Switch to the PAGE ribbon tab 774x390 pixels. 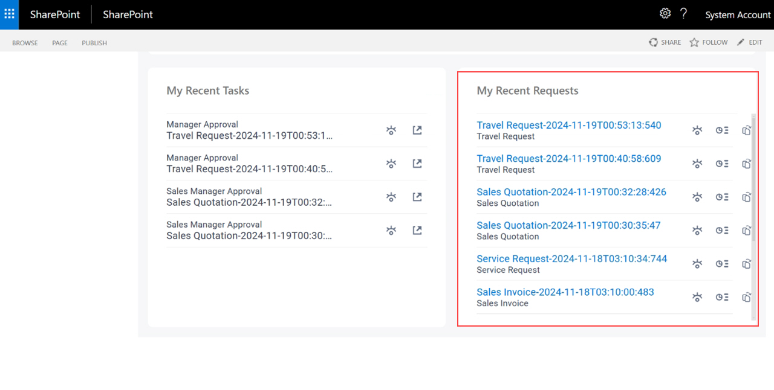click(x=60, y=43)
